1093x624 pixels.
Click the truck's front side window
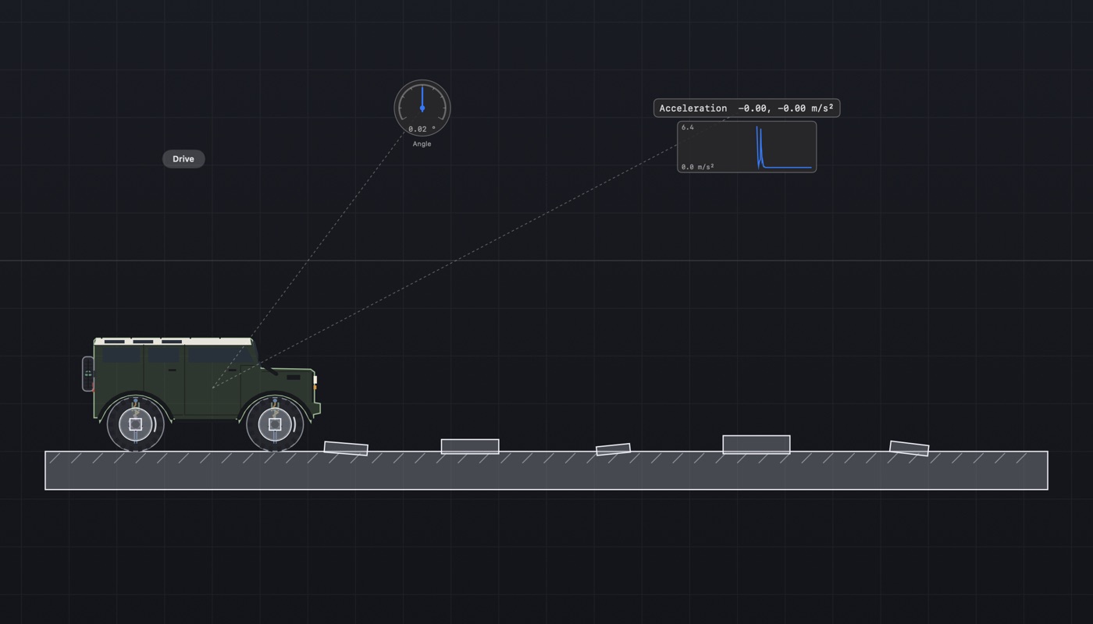(220, 355)
